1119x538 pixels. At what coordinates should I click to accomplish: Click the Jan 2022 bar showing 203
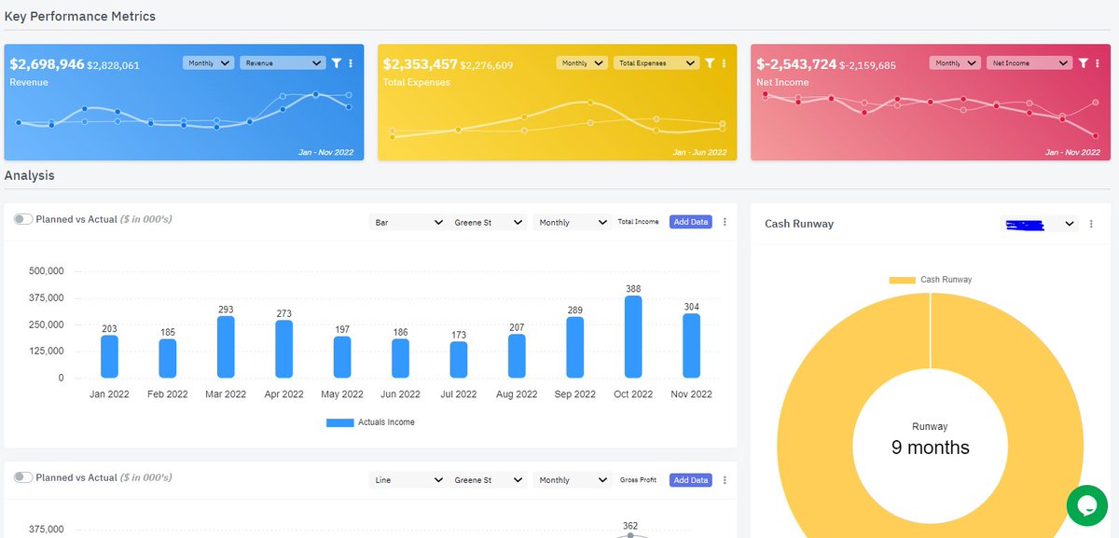point(109,356)
